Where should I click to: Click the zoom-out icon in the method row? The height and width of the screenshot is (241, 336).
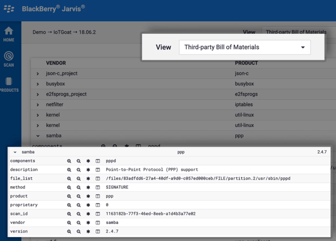pyautogui.click(x=79, y=187)
